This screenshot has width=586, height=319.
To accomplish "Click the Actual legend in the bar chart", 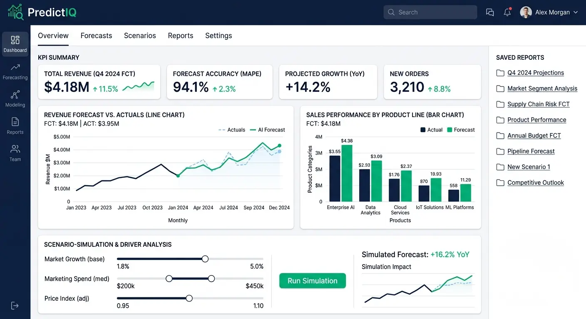I will 432,130.
